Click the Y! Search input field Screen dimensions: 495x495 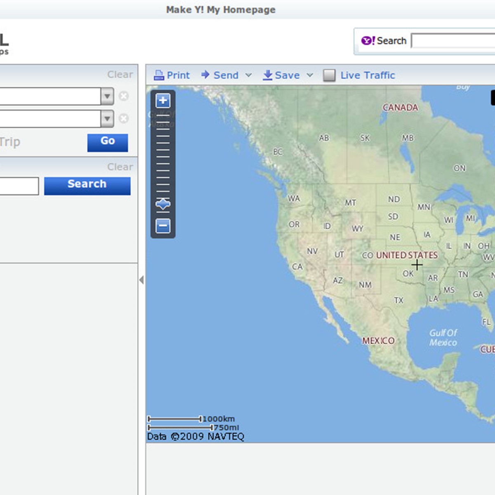click(x=453, y=41)
